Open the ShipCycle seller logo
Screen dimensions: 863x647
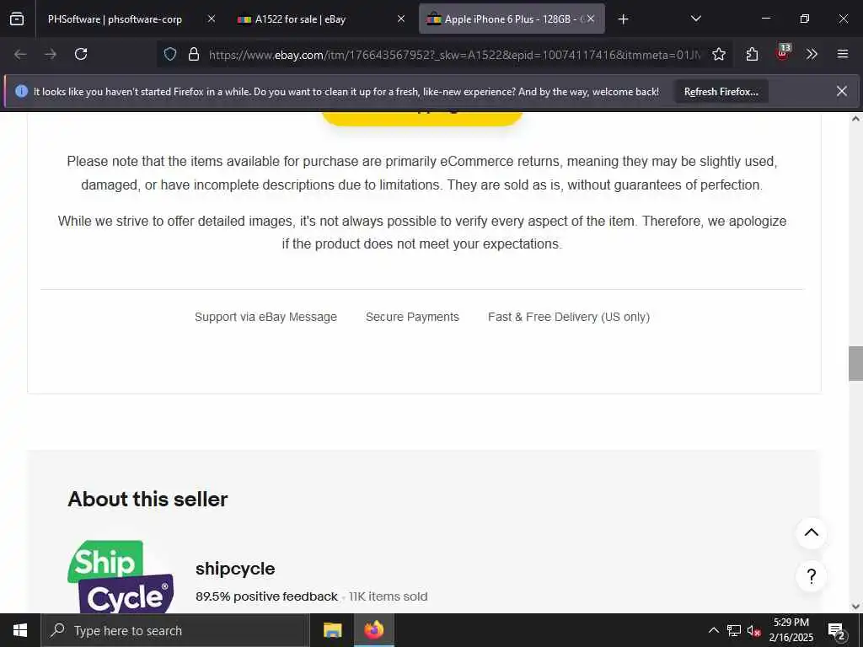click(121, 576)
